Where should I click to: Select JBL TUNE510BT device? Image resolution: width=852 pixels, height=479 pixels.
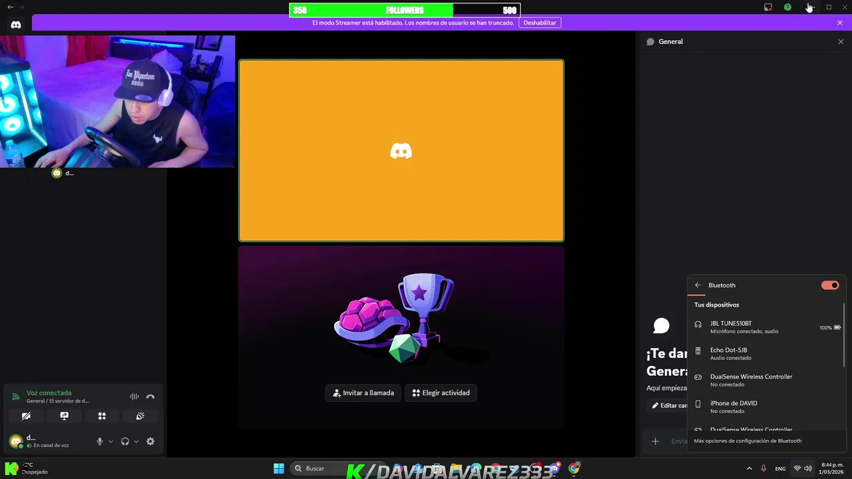pyautogui.click(x=765, y=327)
